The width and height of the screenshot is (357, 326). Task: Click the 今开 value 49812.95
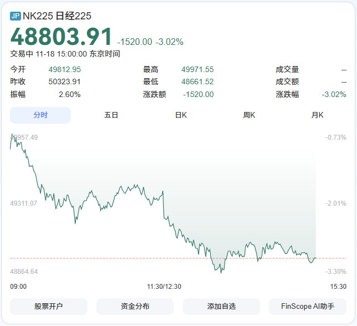(65, 69)
